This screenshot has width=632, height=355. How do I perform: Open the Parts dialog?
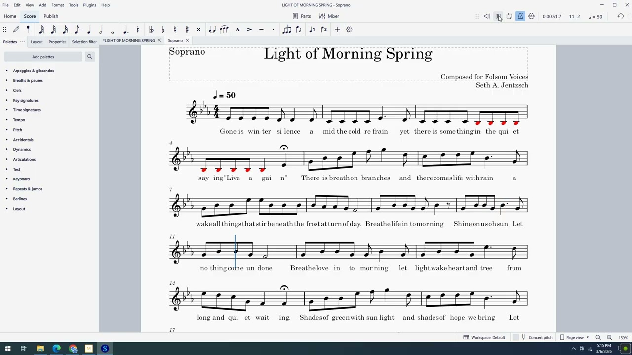302,16
